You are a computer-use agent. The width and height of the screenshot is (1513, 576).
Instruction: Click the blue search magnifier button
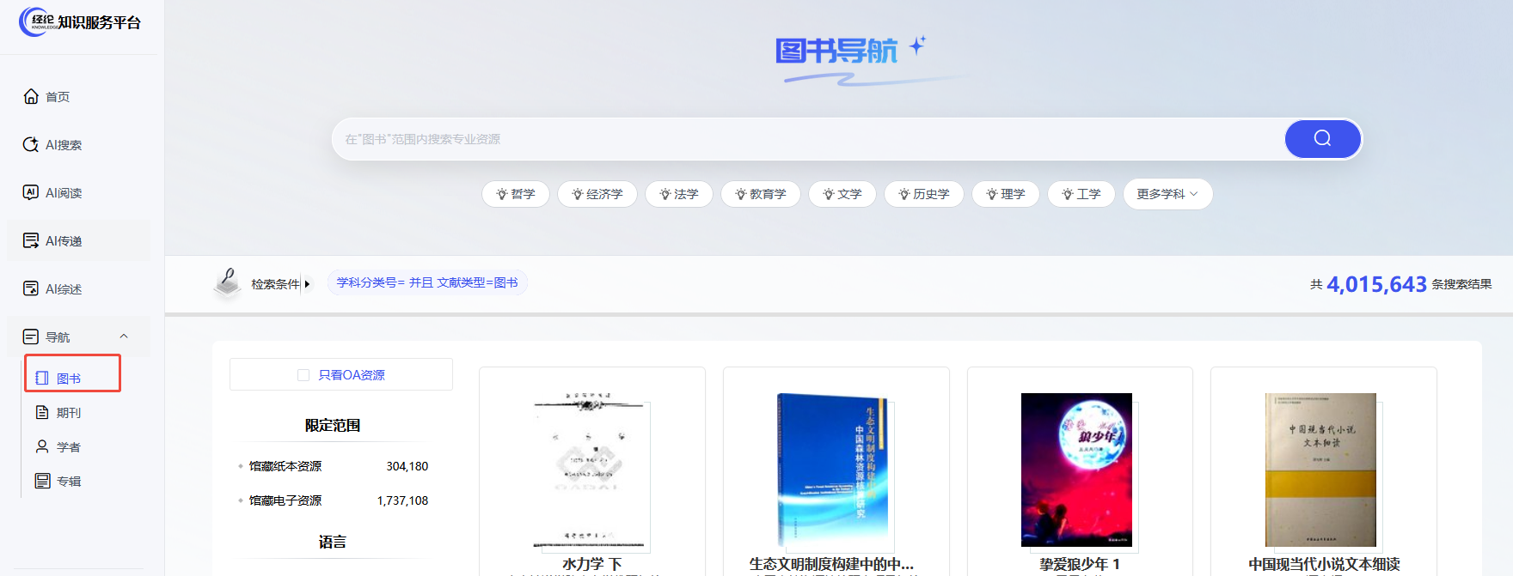tap(1322, 138)
